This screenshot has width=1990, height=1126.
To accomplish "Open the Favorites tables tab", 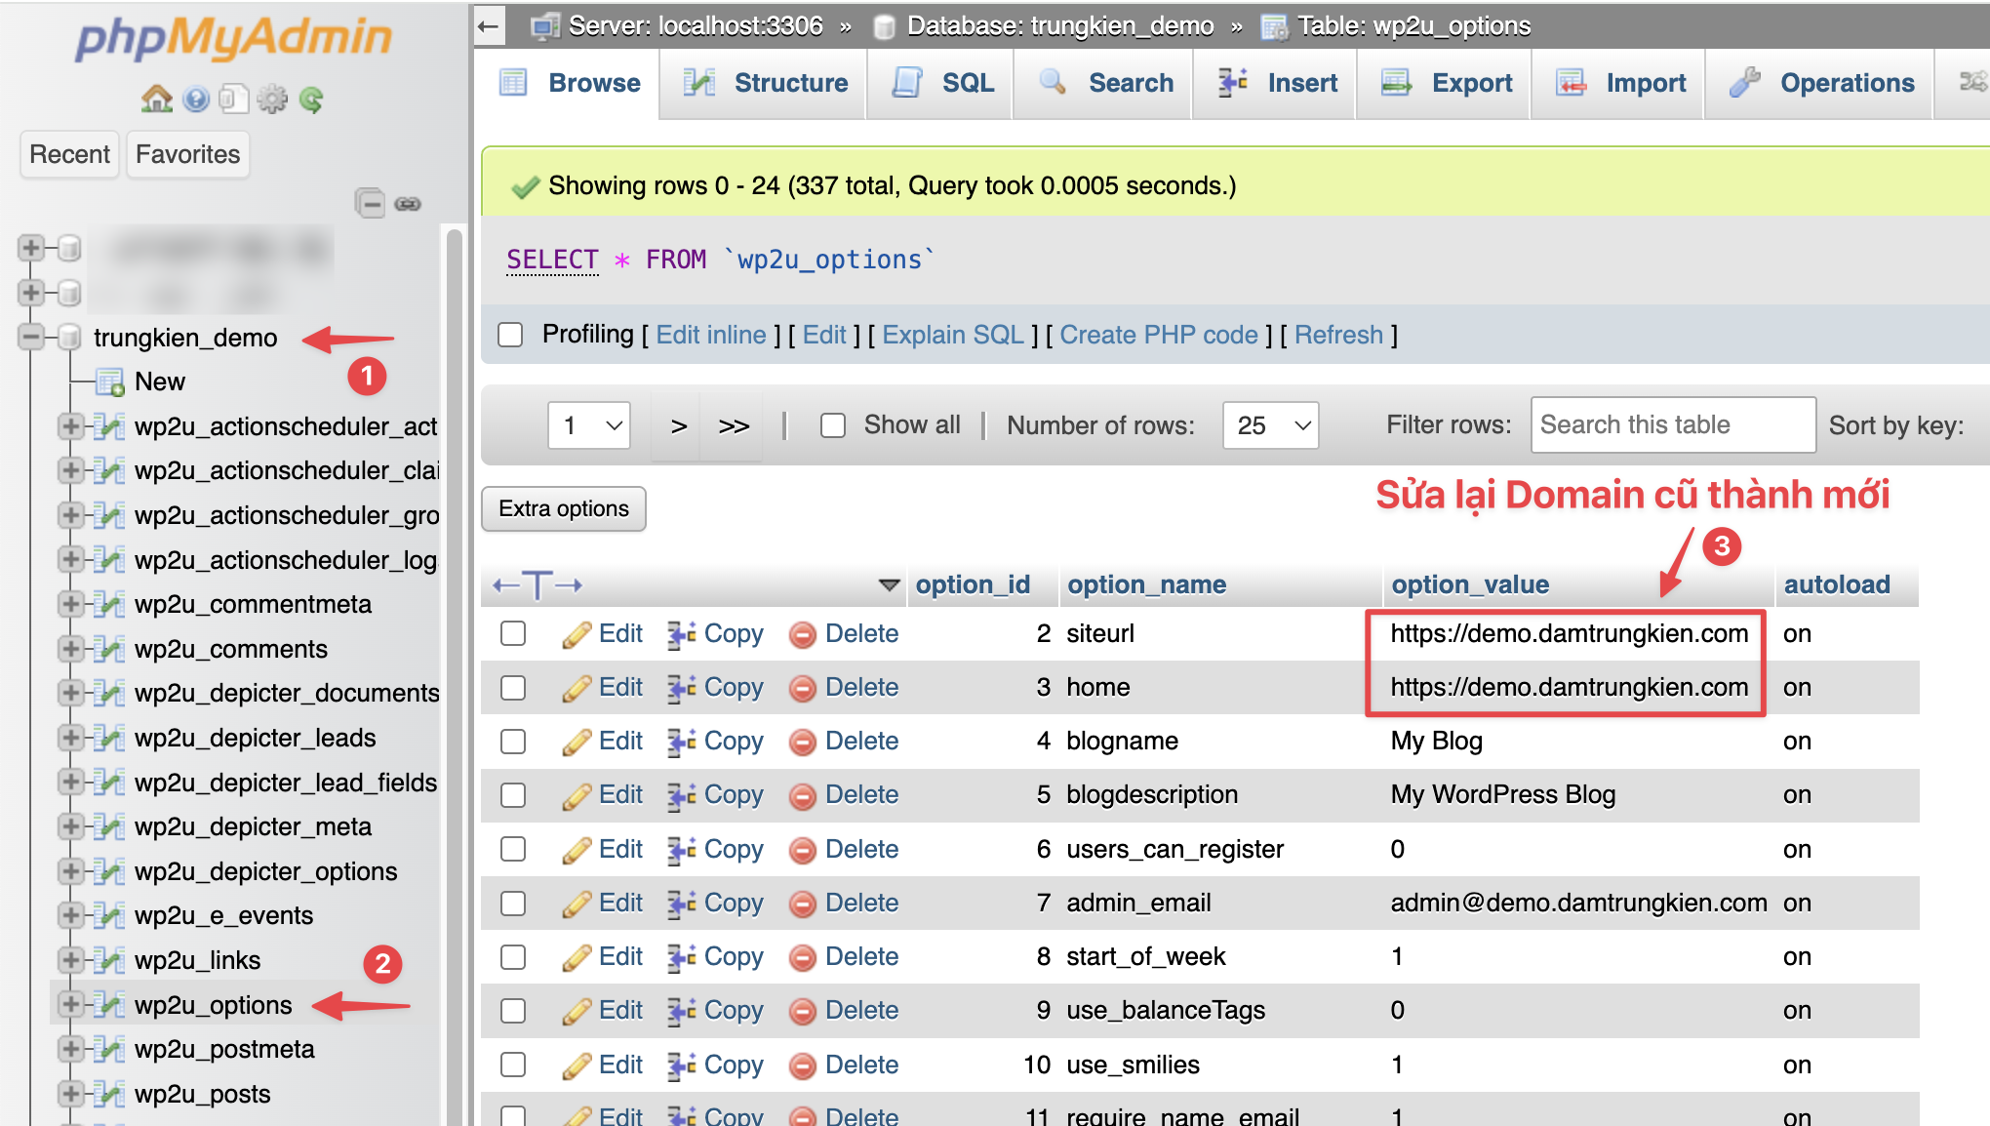I will click(187, 154).
